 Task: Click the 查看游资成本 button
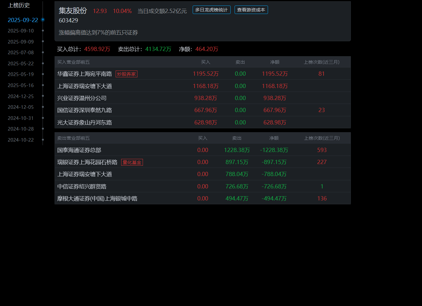click(251, 10)
